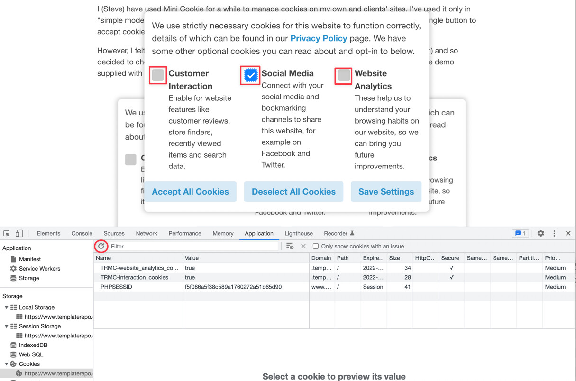Click size value 34 in cookies table
The image size is (576, 381).
407,268
